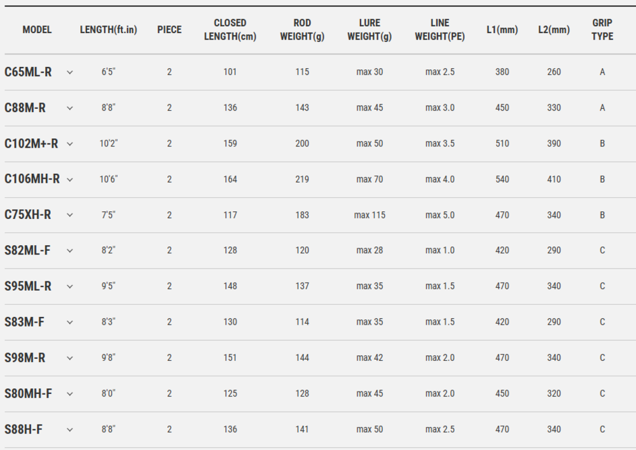
Task: Expand the C88M-R row chevron
Action: tap(70, 108)
